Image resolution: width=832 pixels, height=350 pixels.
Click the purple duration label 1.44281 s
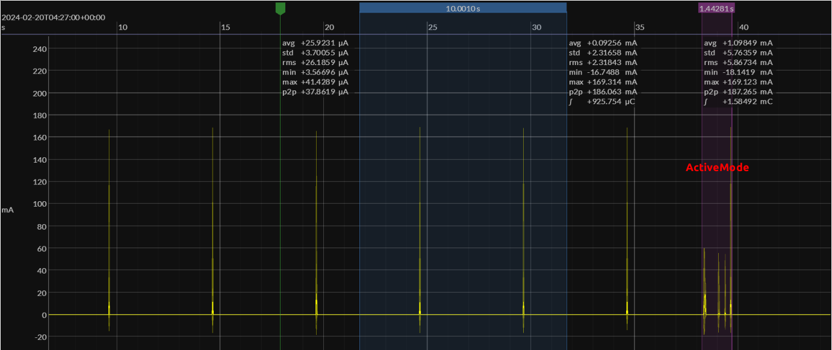pos(716,8)
